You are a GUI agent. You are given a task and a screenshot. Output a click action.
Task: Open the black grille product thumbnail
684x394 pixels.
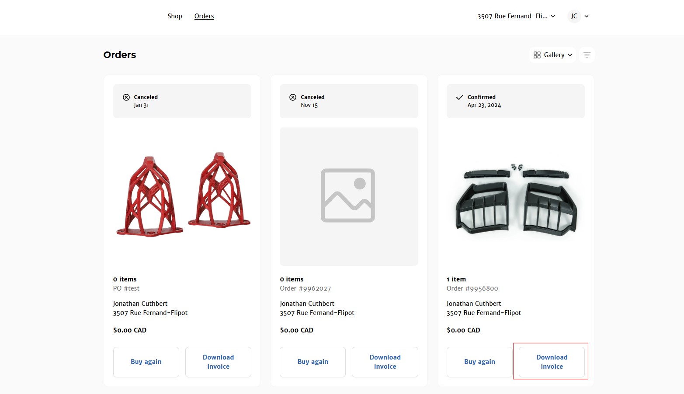tap(516, 196)
